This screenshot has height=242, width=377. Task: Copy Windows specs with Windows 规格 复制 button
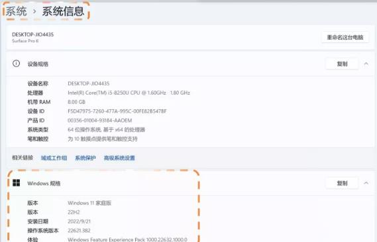click(342, 183)
